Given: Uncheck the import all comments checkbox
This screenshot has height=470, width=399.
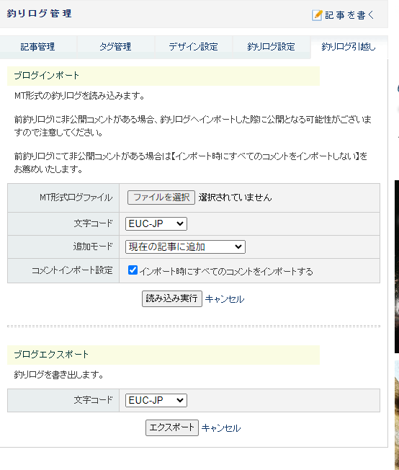Looking at the screenshot, I should [133, 270].
